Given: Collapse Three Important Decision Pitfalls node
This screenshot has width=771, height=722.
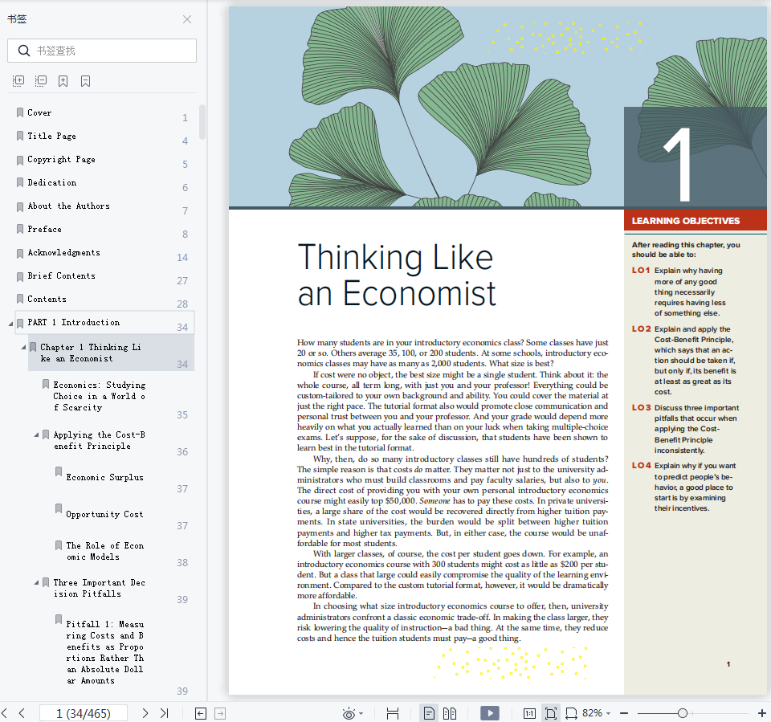Looking at the screenshot, I should (36, 582).
